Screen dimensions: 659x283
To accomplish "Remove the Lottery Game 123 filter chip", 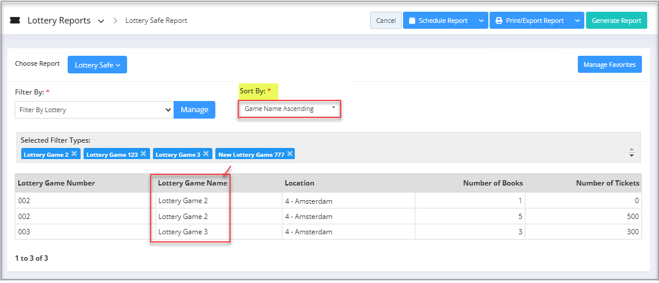I will [144, 154].
